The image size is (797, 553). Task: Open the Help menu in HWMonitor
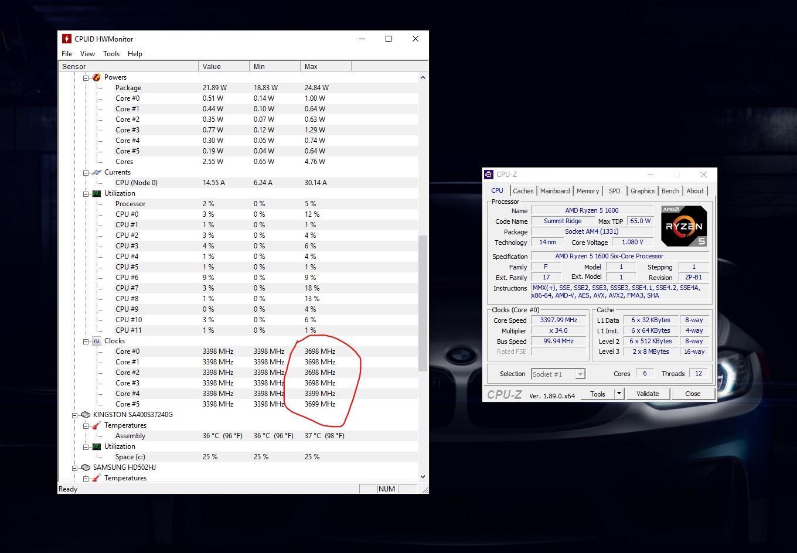[x=135, y=54]
